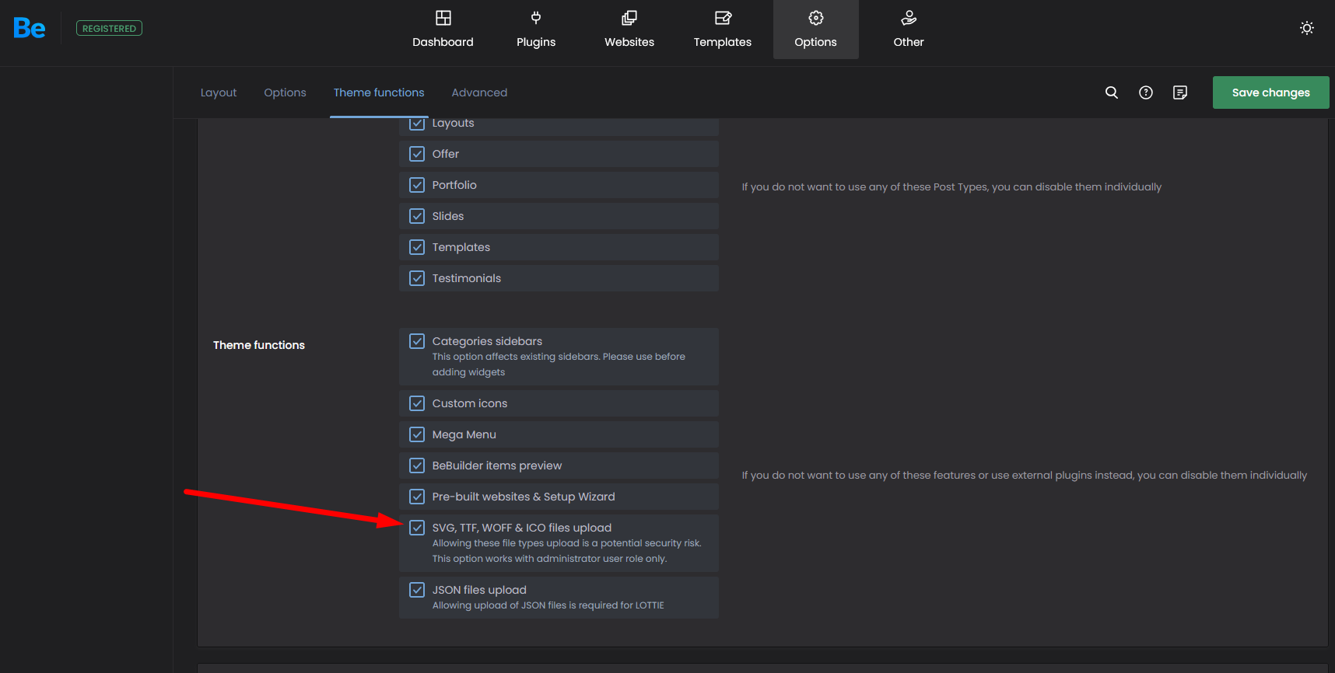1335x673 pixels.
Task: Click the Be logo
Action: coord(30,29)
